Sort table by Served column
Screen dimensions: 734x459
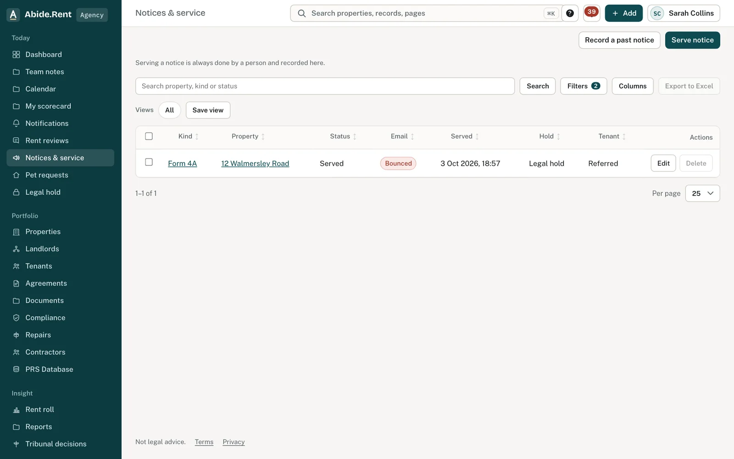point(464,136)
